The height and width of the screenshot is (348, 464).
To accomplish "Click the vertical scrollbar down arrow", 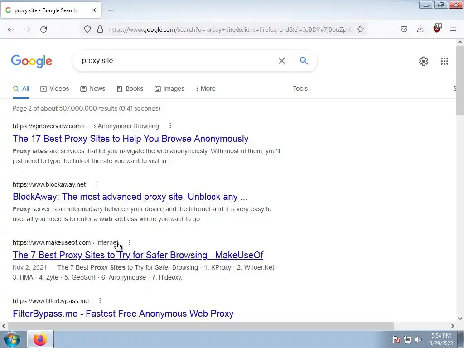I will point(460,319).
